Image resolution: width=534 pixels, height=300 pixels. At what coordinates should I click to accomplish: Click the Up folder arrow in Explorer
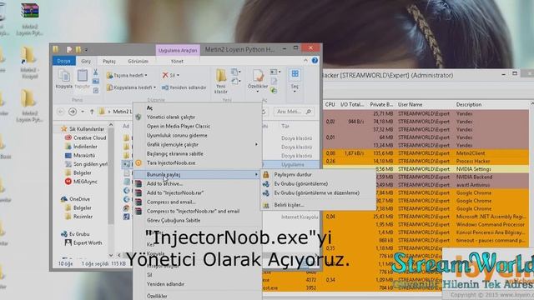click(x=92, y=112)
